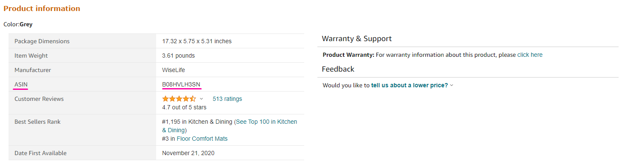Expand the chevron beside the lower price link
This screenshot has width=622, height=164.
pyautogui.click(x=452, y=85)
